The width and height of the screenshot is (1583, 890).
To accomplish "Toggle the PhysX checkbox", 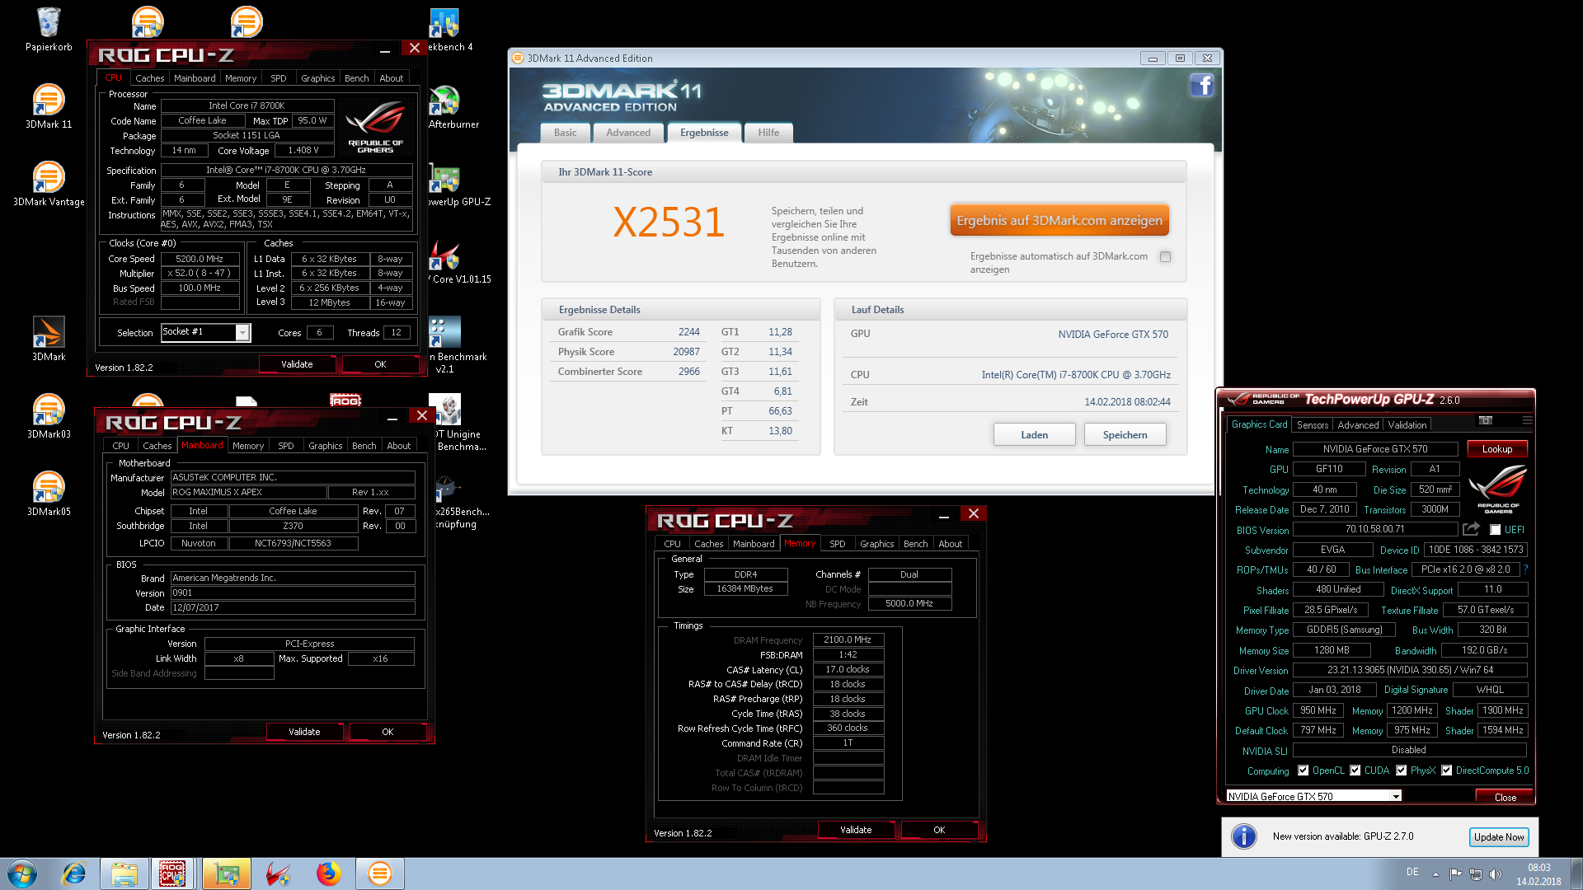I will 1402,771.
